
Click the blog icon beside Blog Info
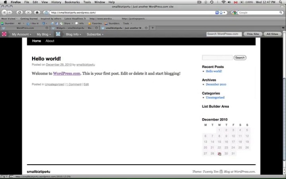58,34
